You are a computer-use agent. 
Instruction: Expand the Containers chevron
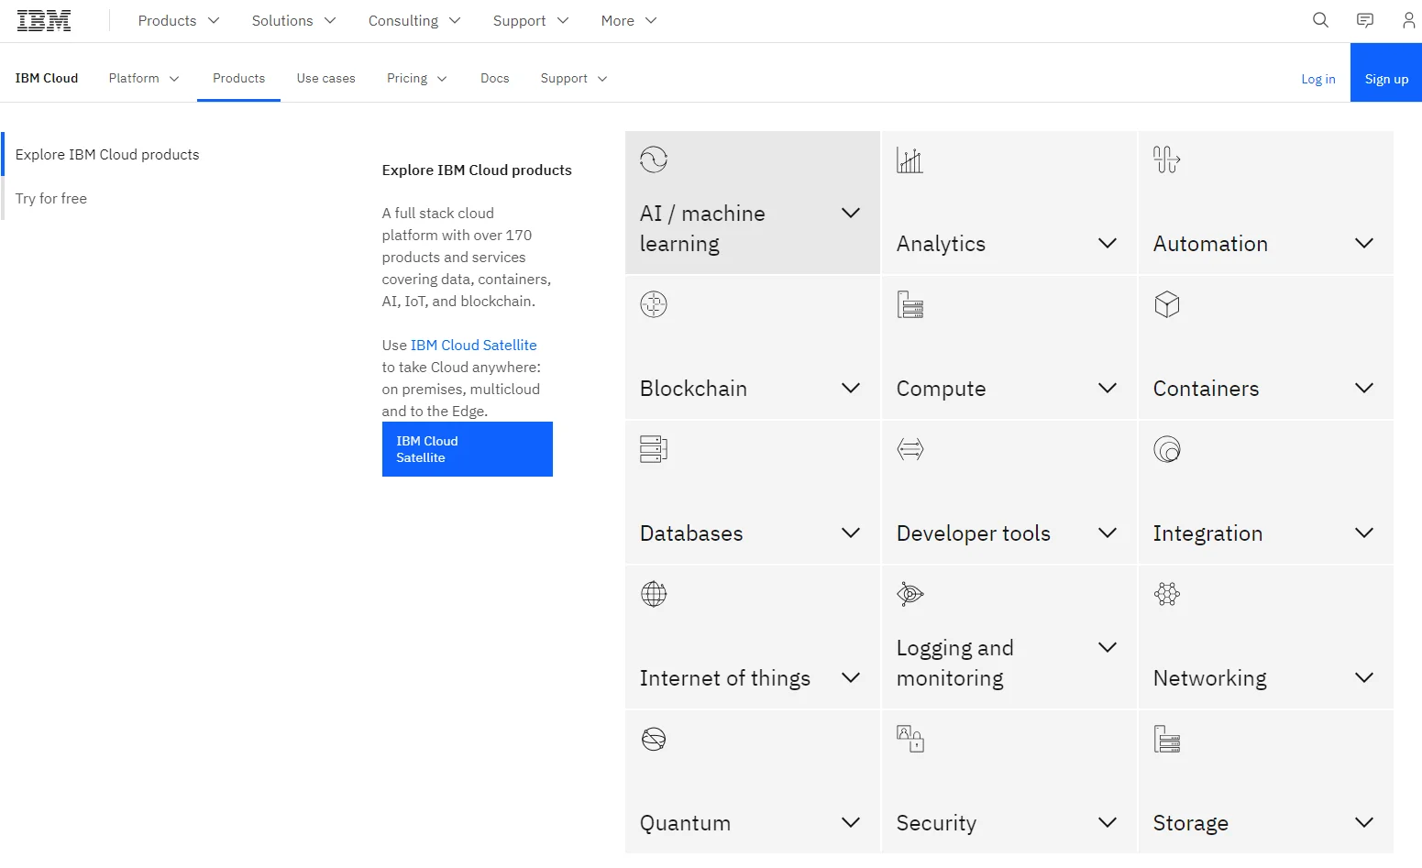click(x=1364, y=388)
